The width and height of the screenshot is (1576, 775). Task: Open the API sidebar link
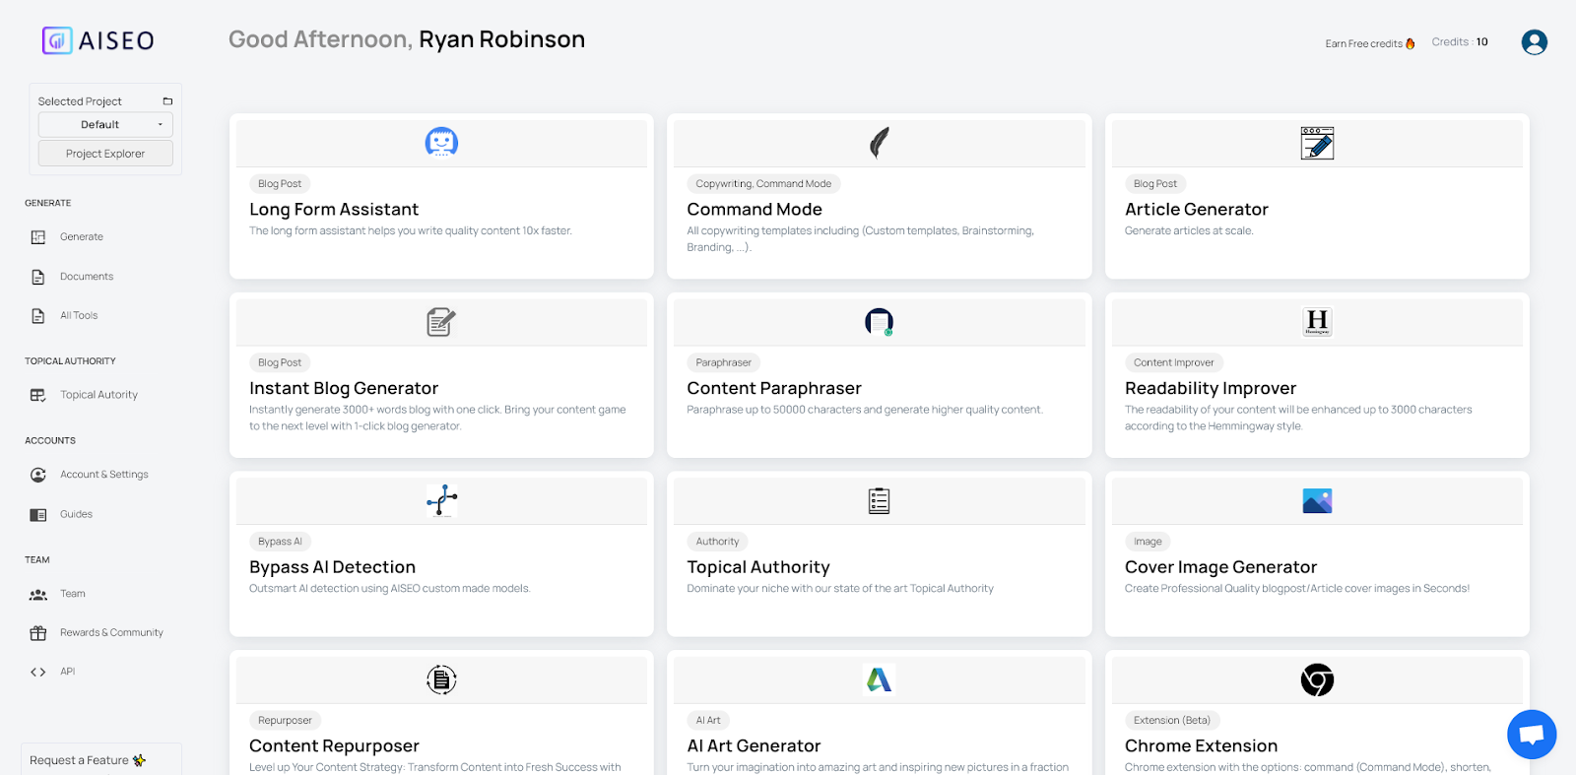pos(67,672)
